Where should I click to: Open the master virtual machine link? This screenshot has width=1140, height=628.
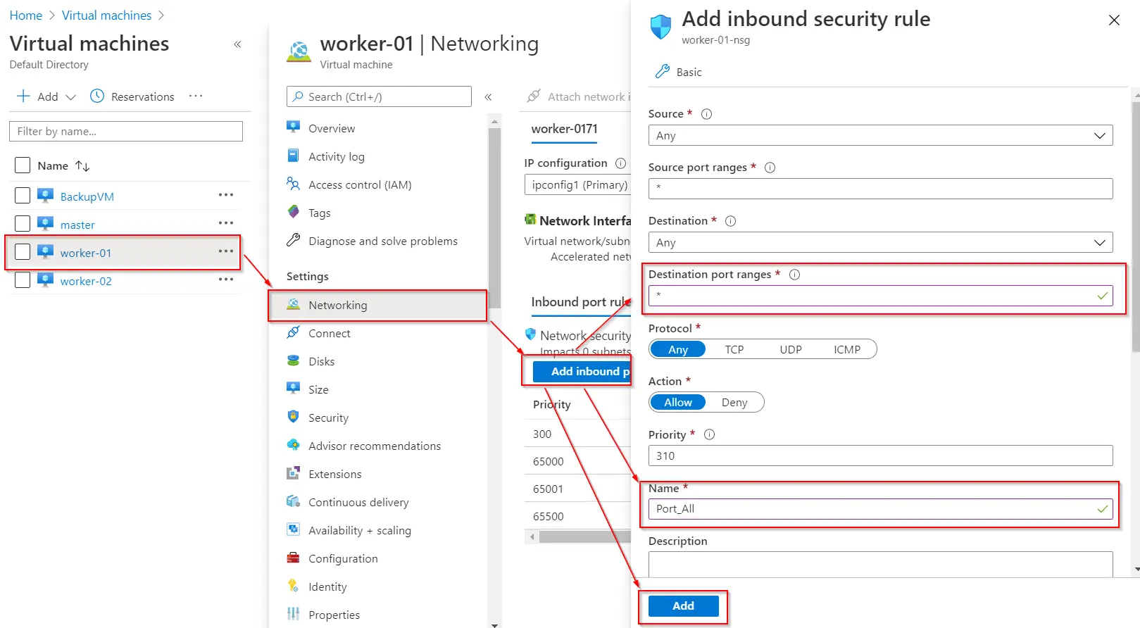pyautogui.click(x=77, y=225)
